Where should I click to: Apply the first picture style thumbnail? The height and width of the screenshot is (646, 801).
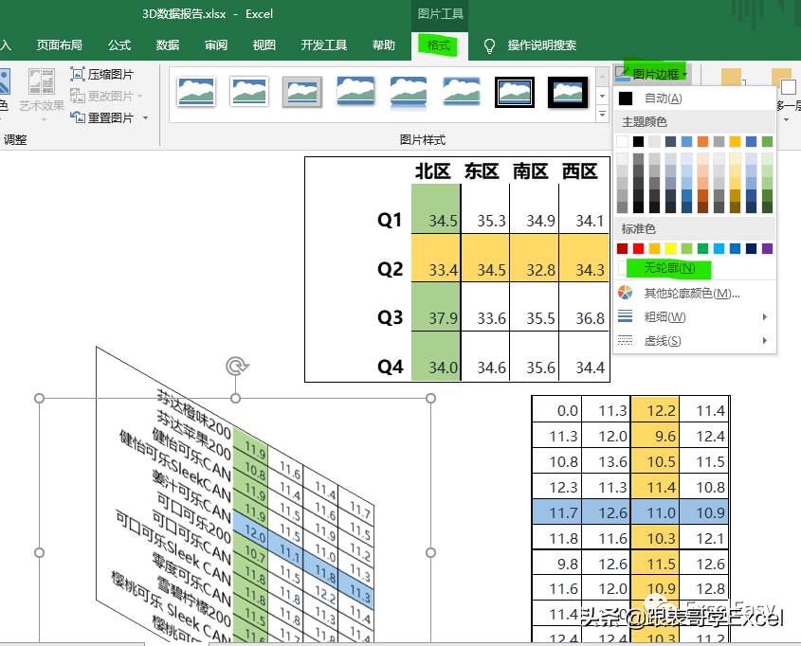point(196,93)
